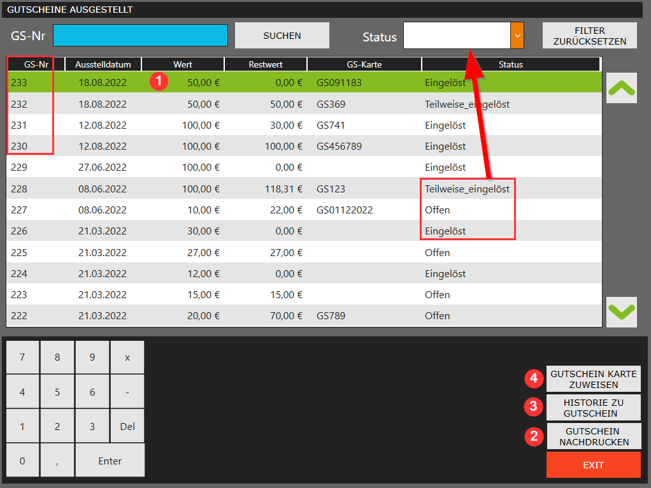This screenshot has width=651, height=488.
Task: Select voucher row number 222
Action: pyautogui.click(x=304, y=315)
